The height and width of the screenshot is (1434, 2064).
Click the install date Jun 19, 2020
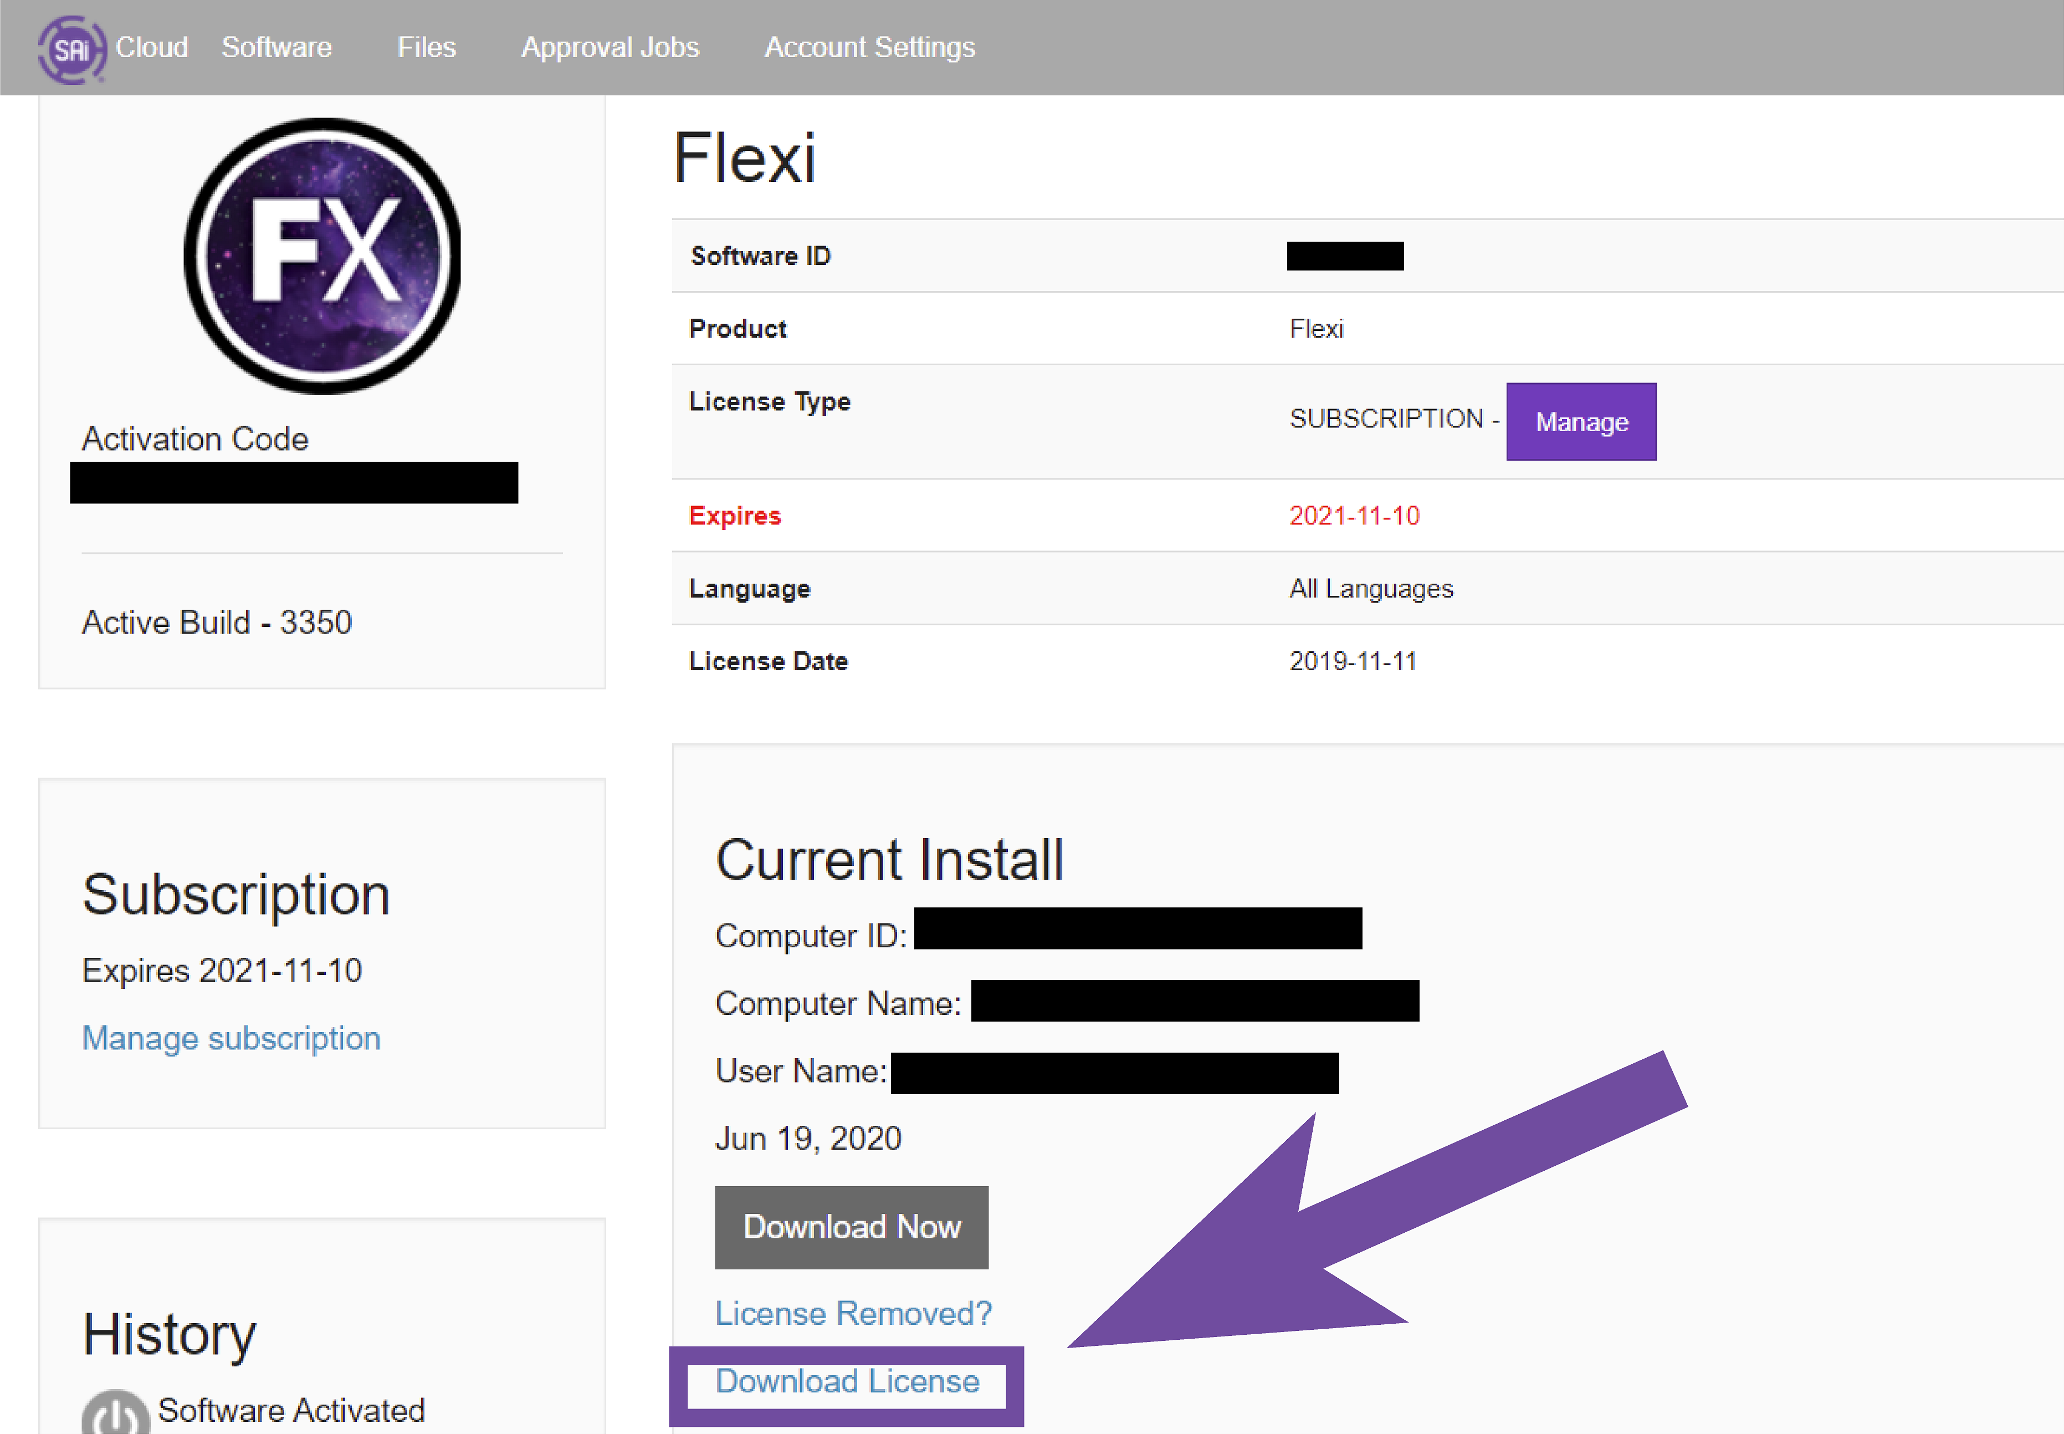[x=807, y=1139]
